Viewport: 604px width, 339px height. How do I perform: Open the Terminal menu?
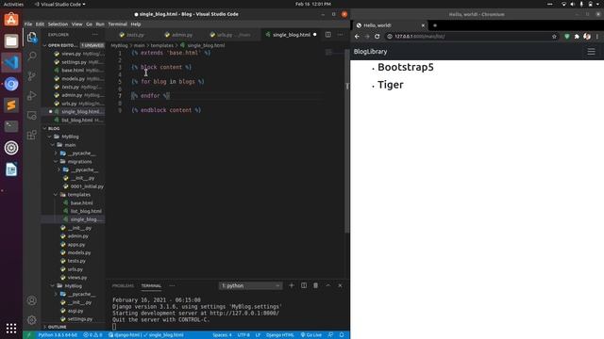point(117,24)
